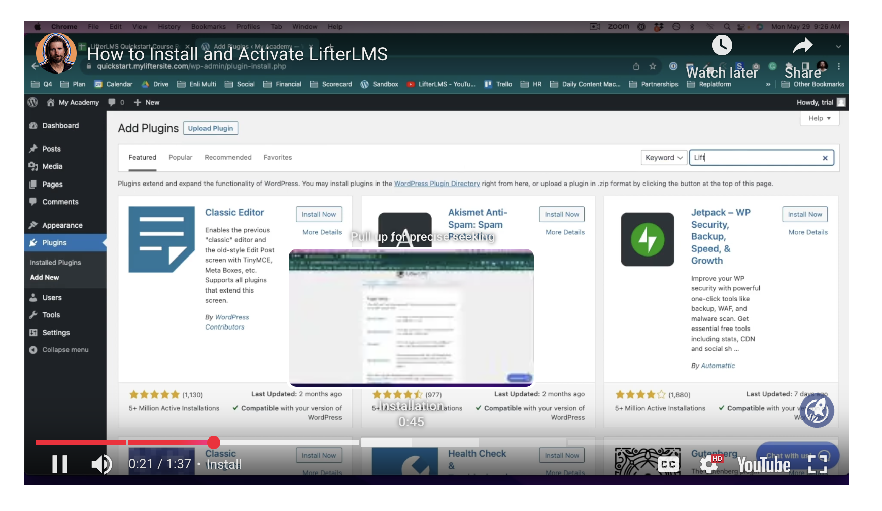Open the video on YouTube via logo
Image resolution: width=882 pixels, height=511 pixels.
[x=763, y=465]
